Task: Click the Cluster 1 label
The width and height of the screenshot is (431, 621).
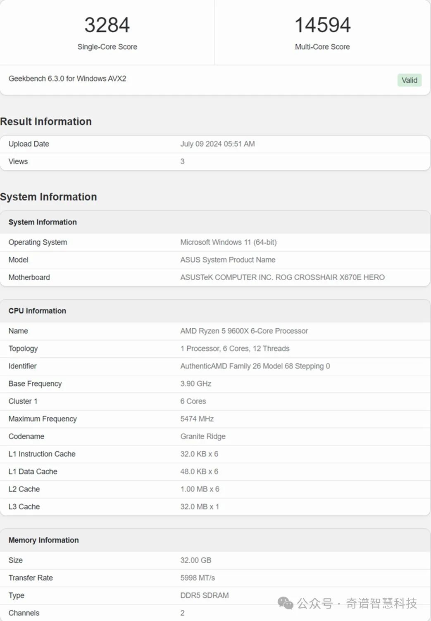Action: [x=23, y=401]
